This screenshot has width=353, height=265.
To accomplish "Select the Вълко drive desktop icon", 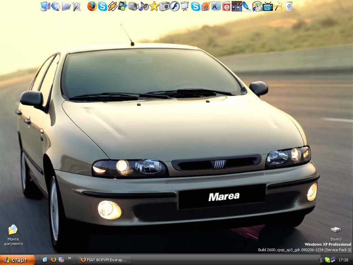I will coord(336,234).
